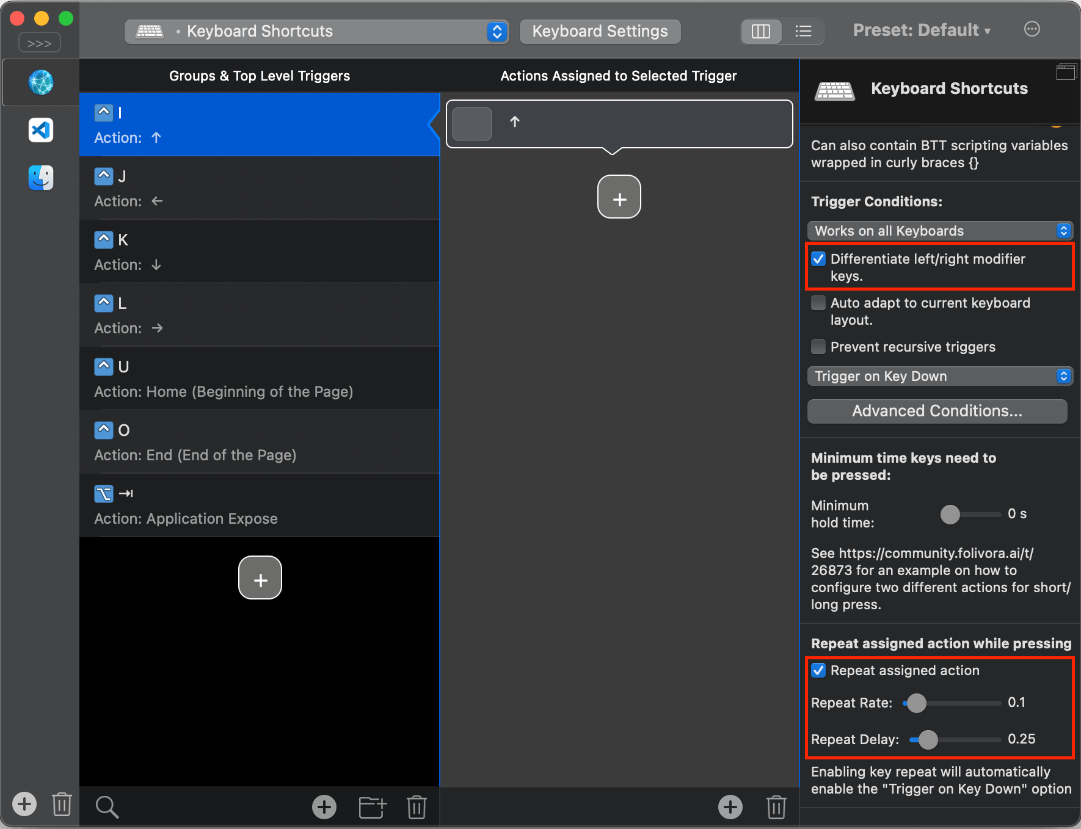1081x829 pixels.
Task: Click the gray action icon placeholder
Action: [x=472, y=124]
